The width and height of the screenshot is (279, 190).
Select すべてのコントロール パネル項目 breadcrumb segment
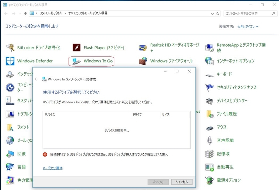[88, 13]
